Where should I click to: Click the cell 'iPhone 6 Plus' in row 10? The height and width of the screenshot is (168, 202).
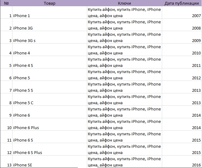[x=49, y=124]
